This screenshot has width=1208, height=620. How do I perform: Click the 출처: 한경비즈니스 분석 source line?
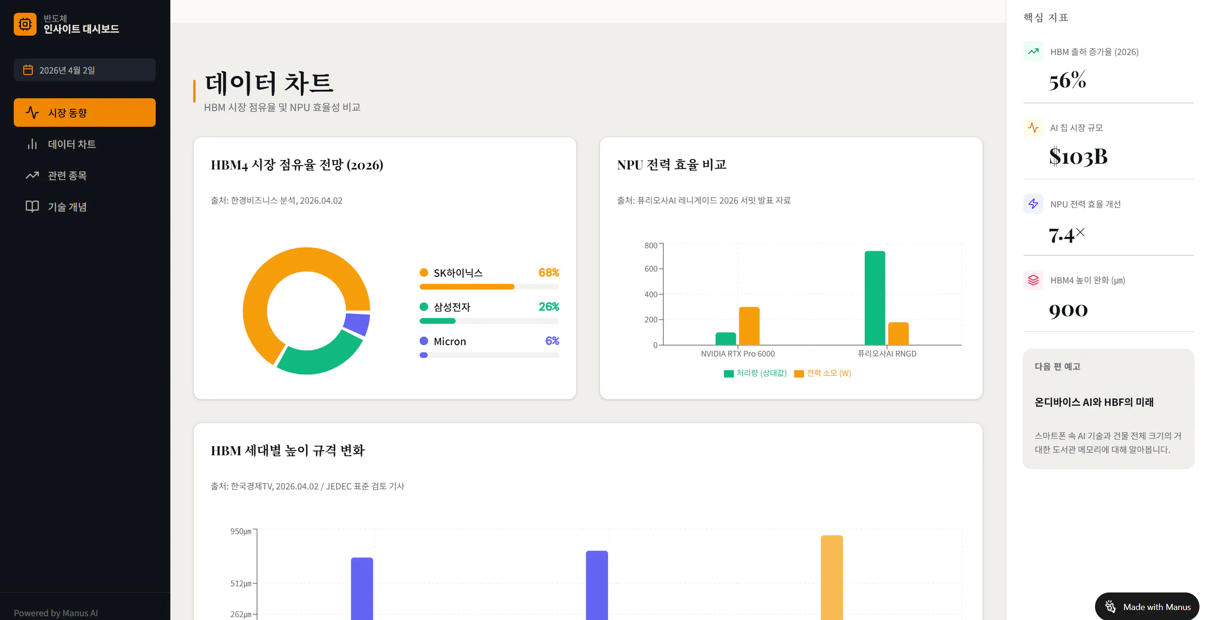tap(277, 200)
